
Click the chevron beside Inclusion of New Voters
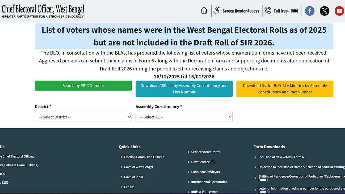[x=256, y=157]
